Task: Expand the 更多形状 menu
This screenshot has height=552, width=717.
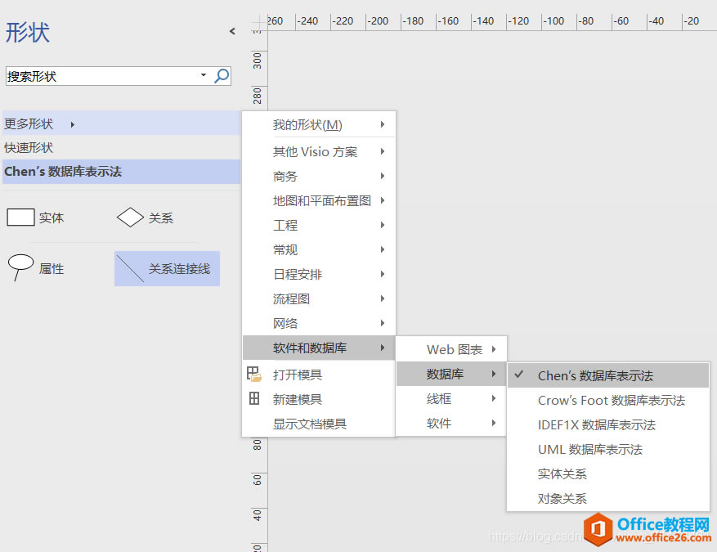Action: (x=39, y=124)
